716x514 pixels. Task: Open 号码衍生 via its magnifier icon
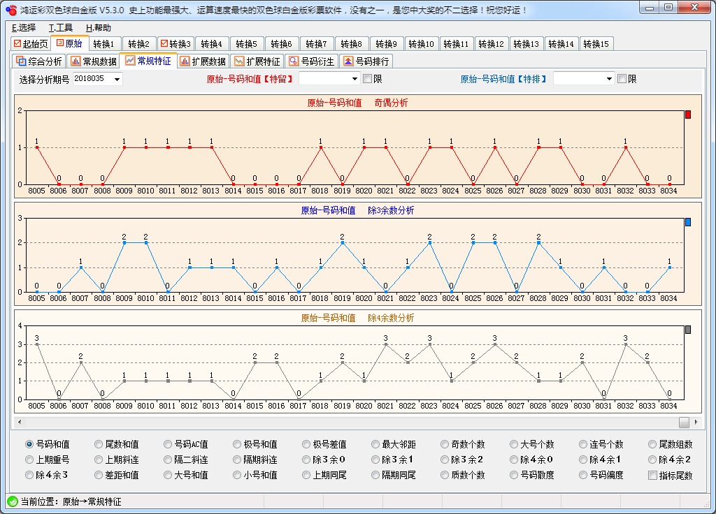coord(293,61)
